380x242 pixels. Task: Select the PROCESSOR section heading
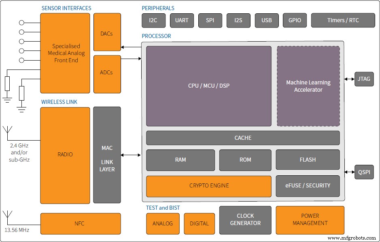coord(156,36)
